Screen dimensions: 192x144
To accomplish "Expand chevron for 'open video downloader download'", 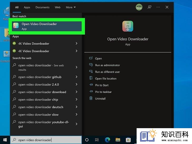I will click(x=76, y=92).
